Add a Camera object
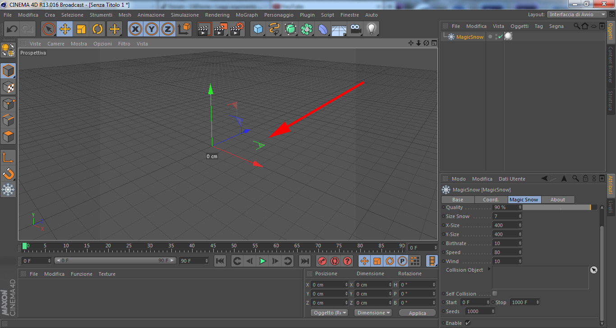 [355, 29]
